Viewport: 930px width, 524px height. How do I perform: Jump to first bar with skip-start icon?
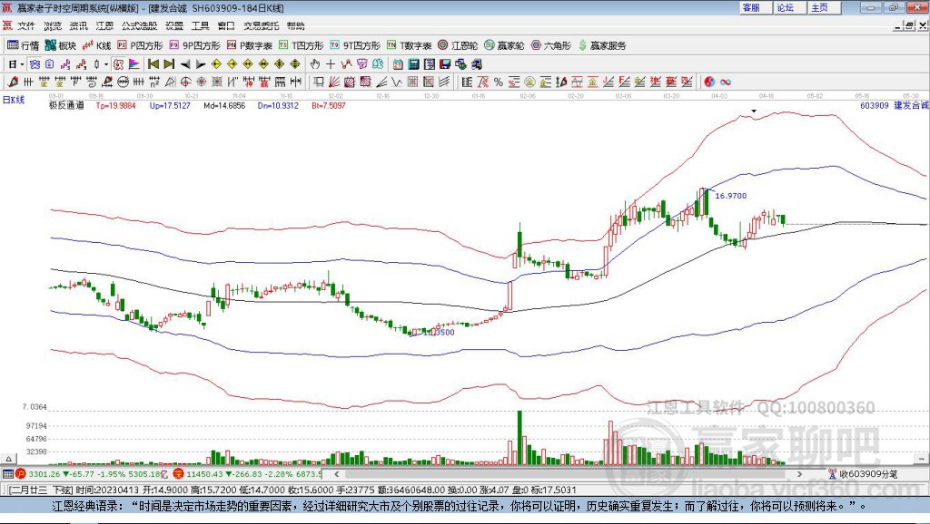coord(153,64)
